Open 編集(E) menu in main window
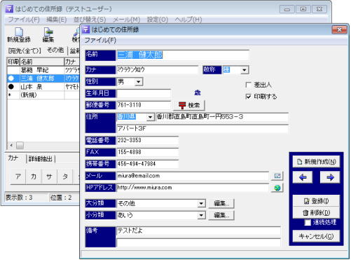 coord(56,20)
